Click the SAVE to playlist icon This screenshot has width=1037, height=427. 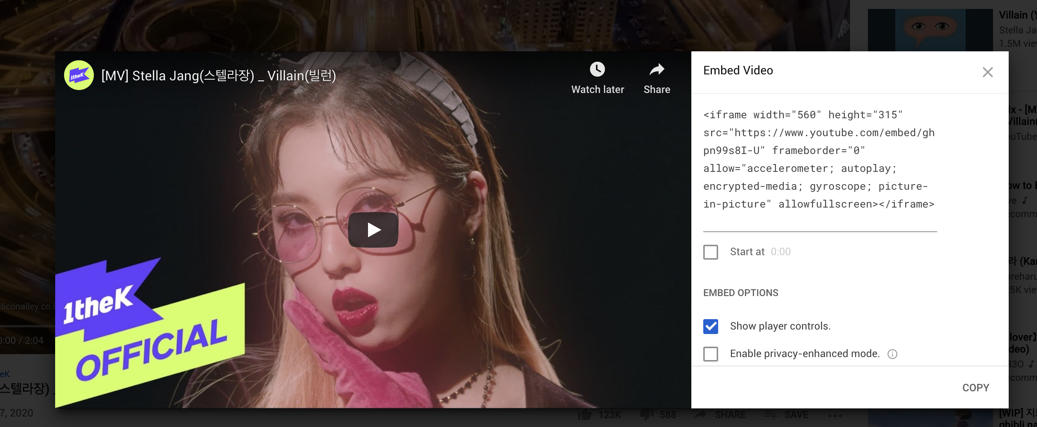[771, 414]
